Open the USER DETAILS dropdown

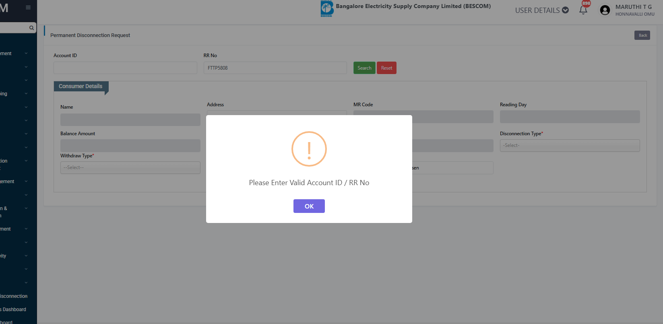542,10
